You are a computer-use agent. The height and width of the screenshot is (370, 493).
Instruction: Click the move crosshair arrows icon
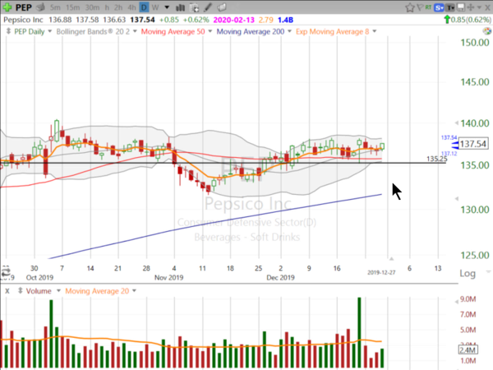(471, 7)
